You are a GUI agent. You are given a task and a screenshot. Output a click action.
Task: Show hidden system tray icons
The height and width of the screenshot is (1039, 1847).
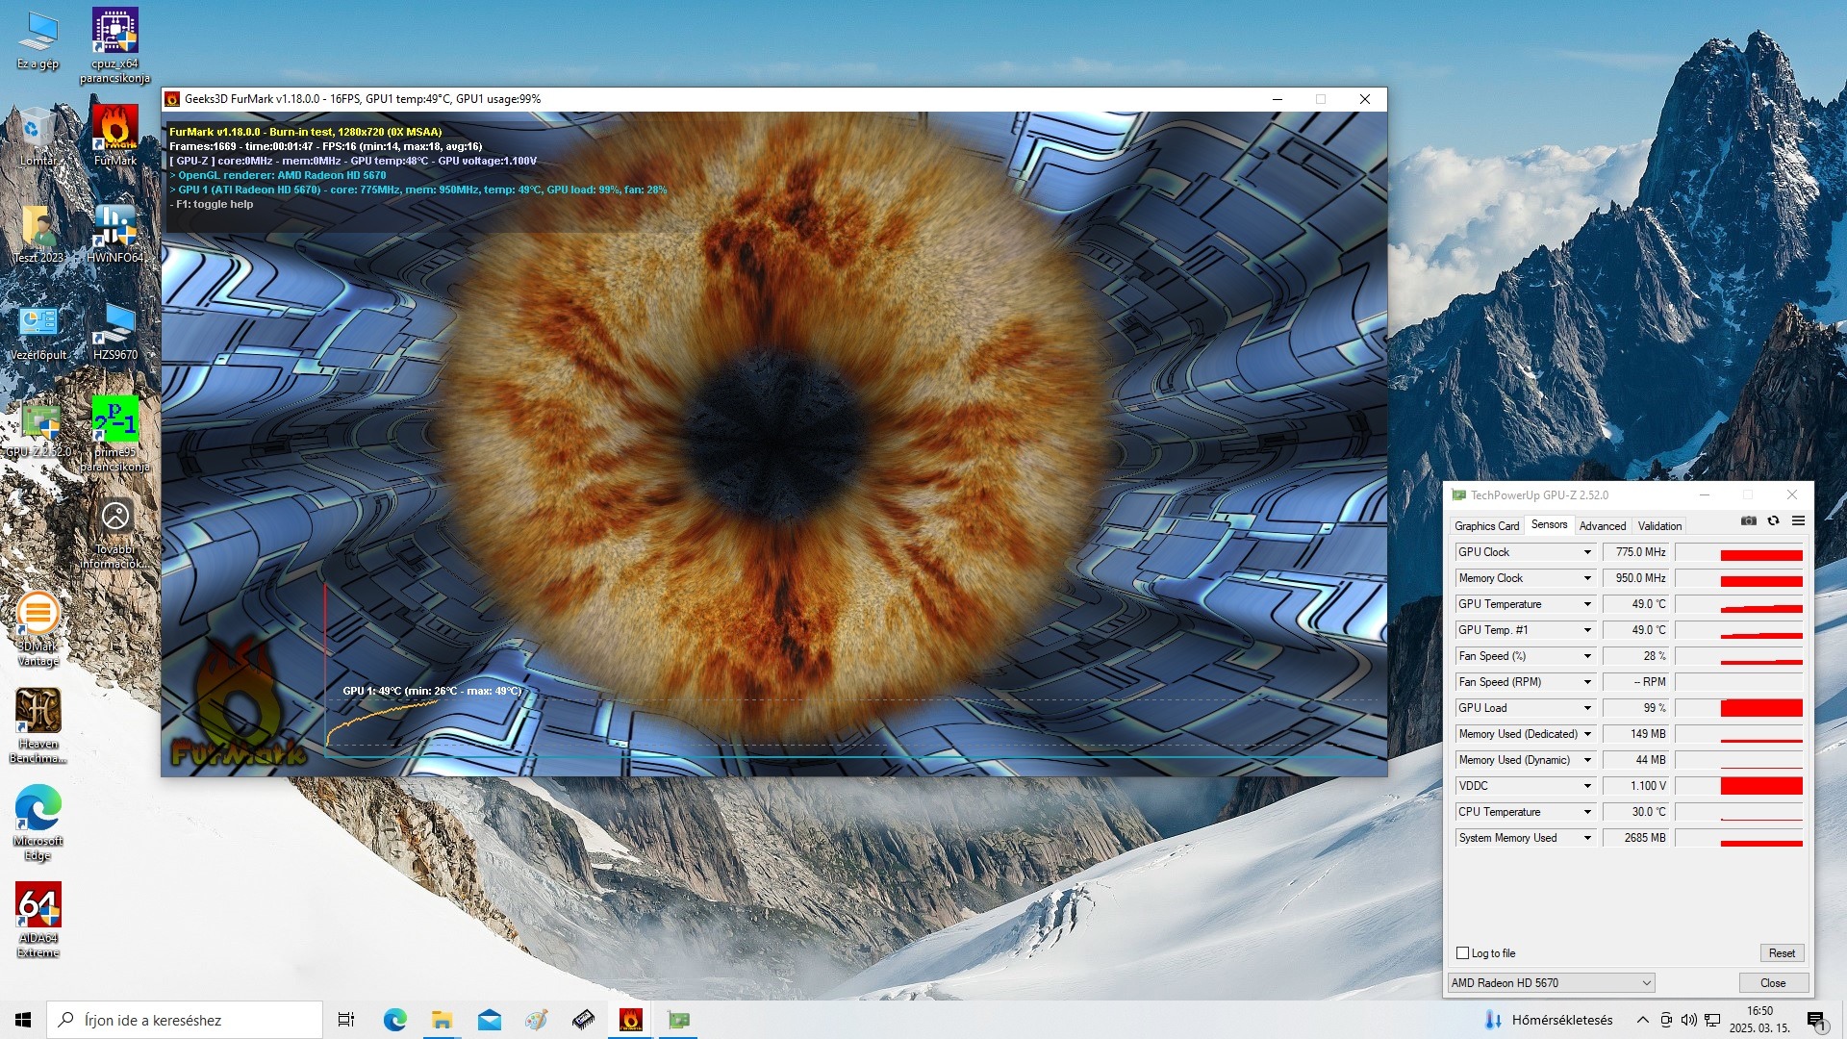(x=1642, y=1020)
